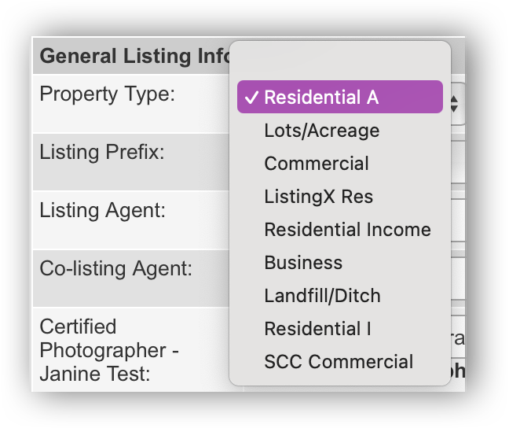Image resolution: width=509 pixels, height=428 pixels.
Task: Choose Residential Income option
Action: 347,230
